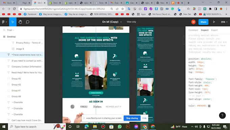Select the Move tool
The width and height of the screenshot is (230, 130).
pos(13,22)
